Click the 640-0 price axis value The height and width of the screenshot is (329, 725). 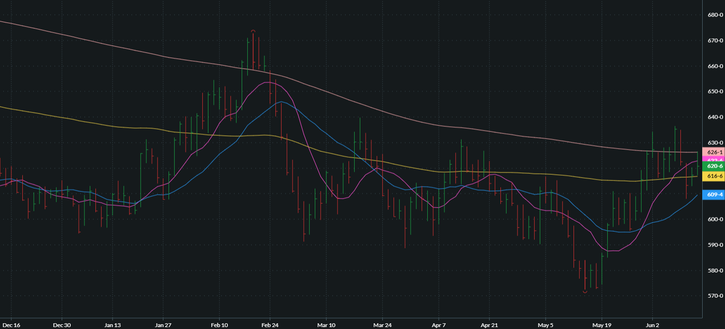click(715, 117)
